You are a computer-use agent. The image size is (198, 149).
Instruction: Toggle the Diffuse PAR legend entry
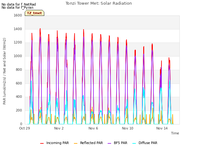click(145, 143)
